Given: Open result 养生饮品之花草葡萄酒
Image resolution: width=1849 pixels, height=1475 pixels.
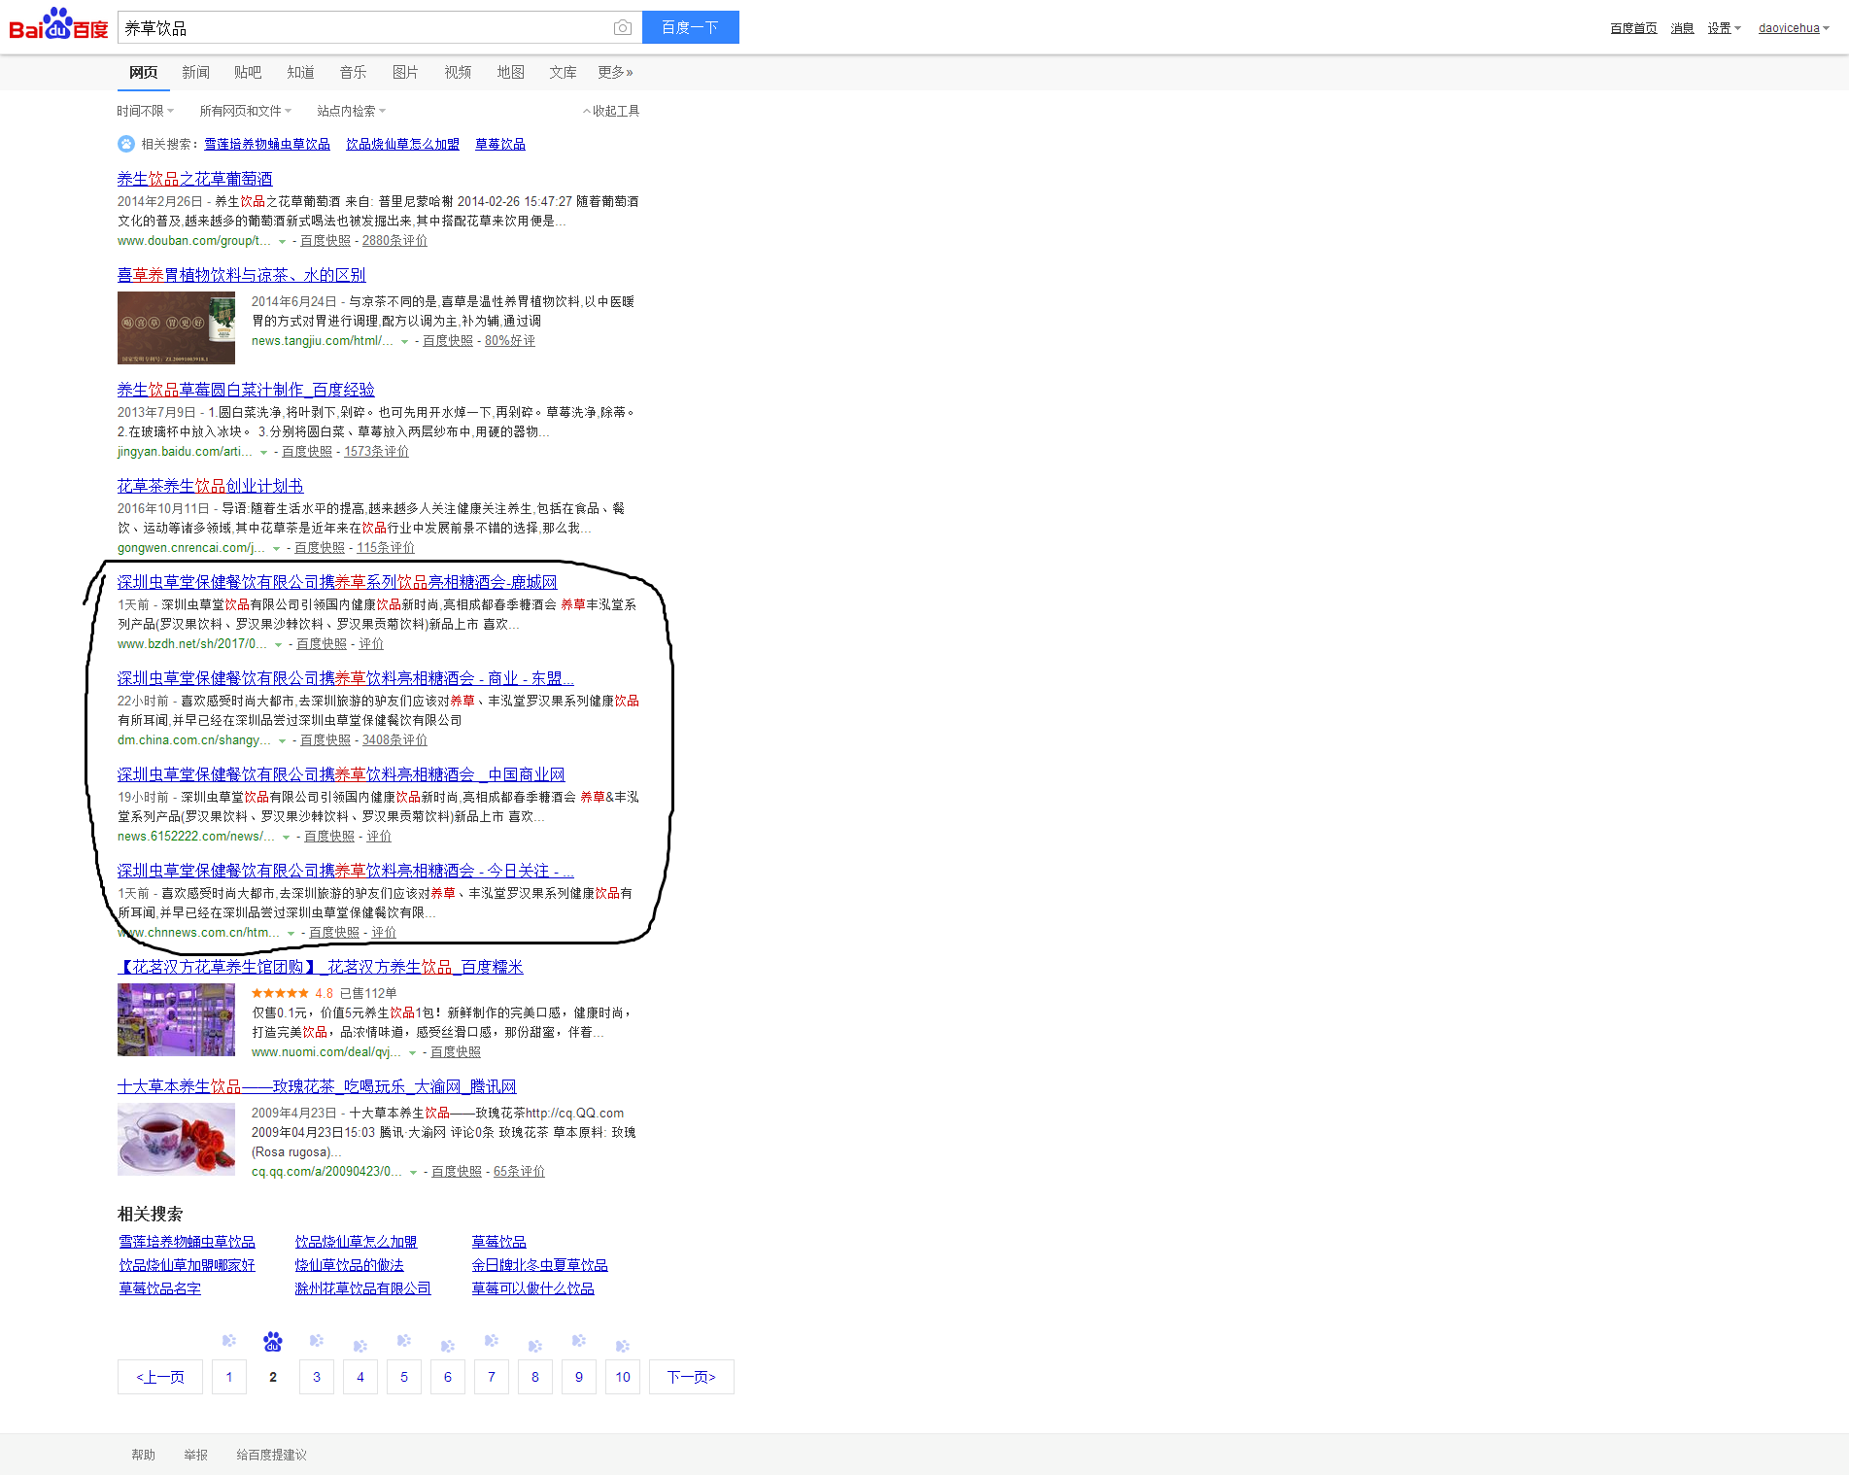Looking at the screenshot, I should 194,179.
